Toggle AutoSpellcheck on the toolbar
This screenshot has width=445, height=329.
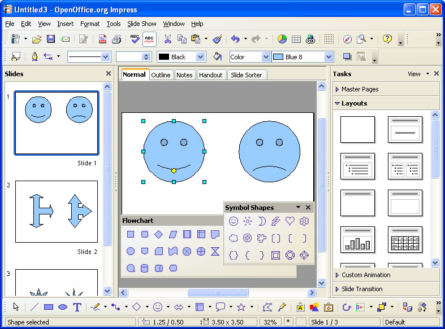point(149,39)
